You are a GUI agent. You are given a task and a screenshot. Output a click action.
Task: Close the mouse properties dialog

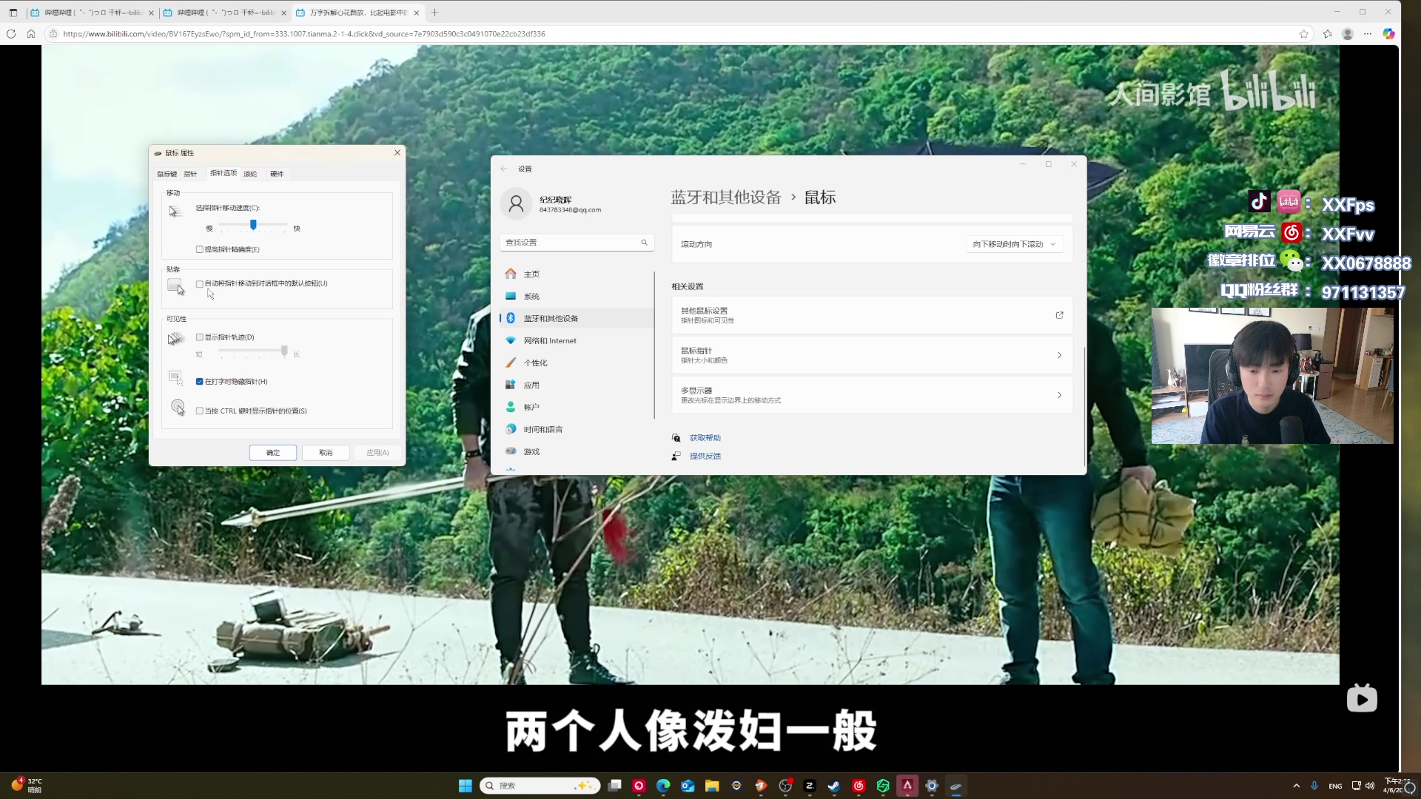pos(397,152)
